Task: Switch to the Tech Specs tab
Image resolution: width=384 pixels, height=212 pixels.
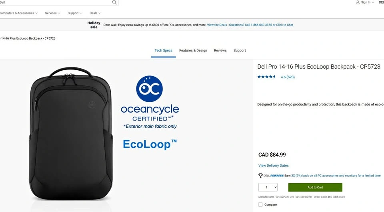Action: pyautogui.click(x=163, y=51)
